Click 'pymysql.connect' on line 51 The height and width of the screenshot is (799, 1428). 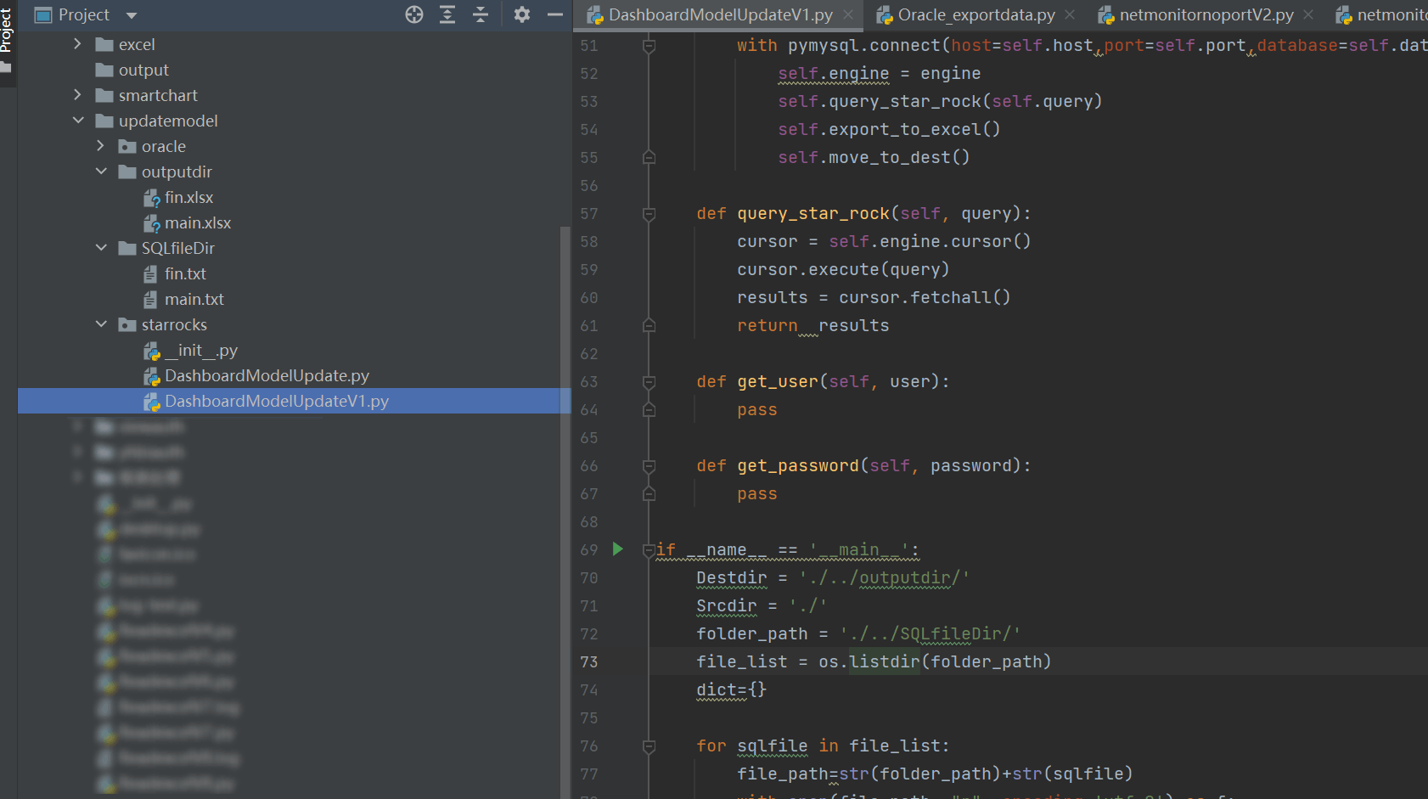coord(863,45)
